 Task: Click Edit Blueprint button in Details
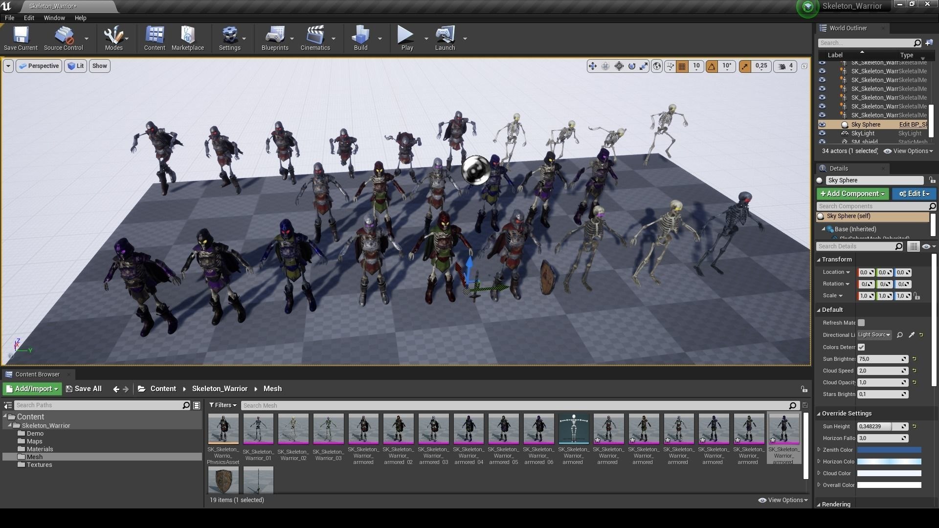(914, 194)
